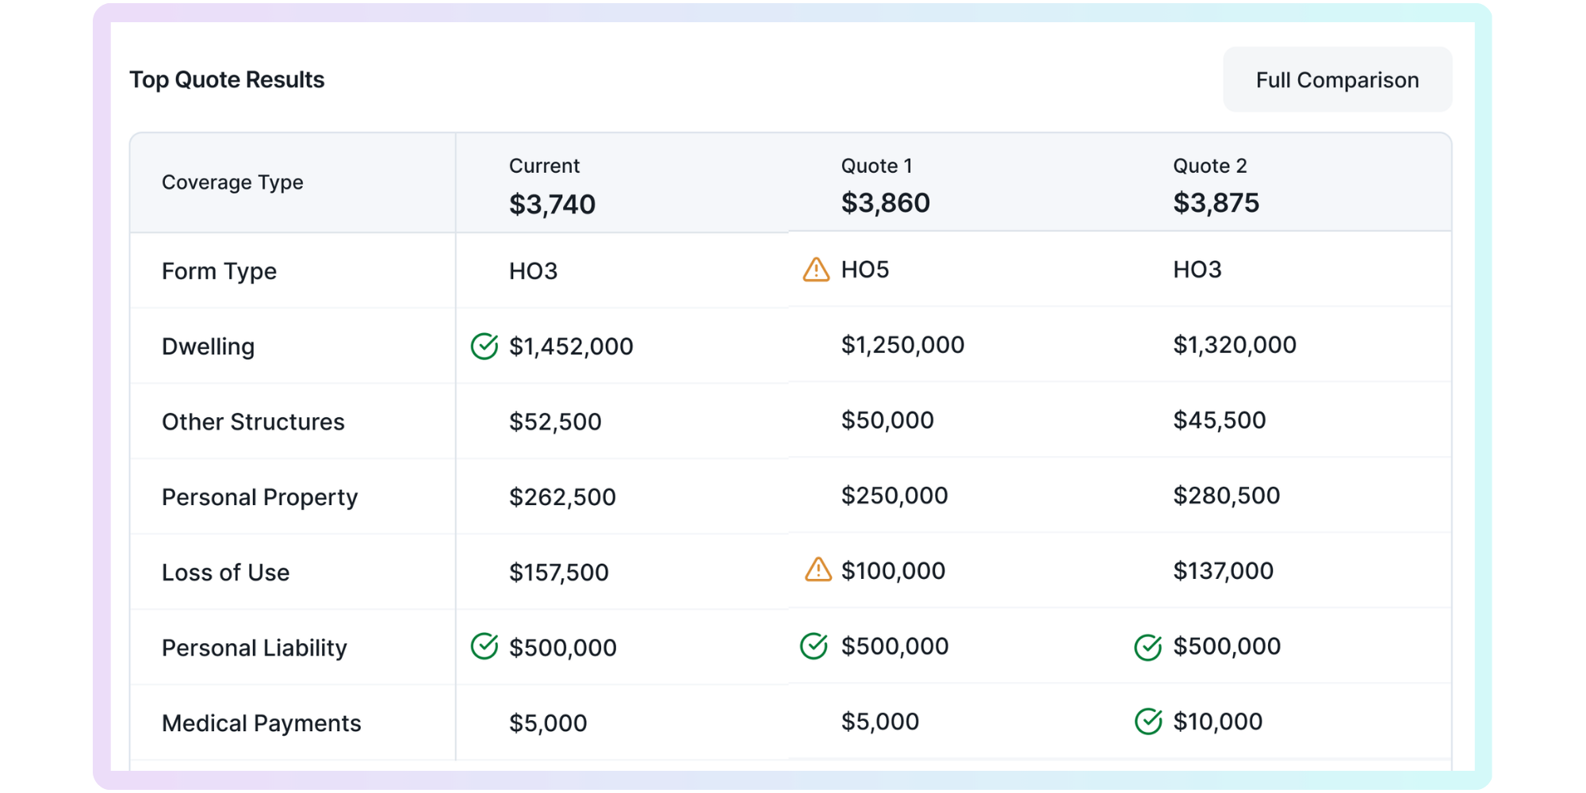Click the Dwelling row label
This screenshot has height=793, width=1586.
[208, 347]
